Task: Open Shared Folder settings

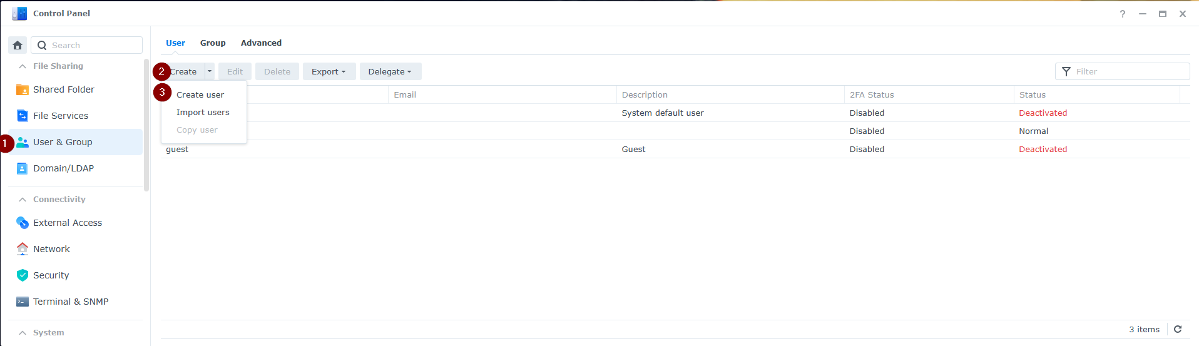Action: click(x=63, y=89)
